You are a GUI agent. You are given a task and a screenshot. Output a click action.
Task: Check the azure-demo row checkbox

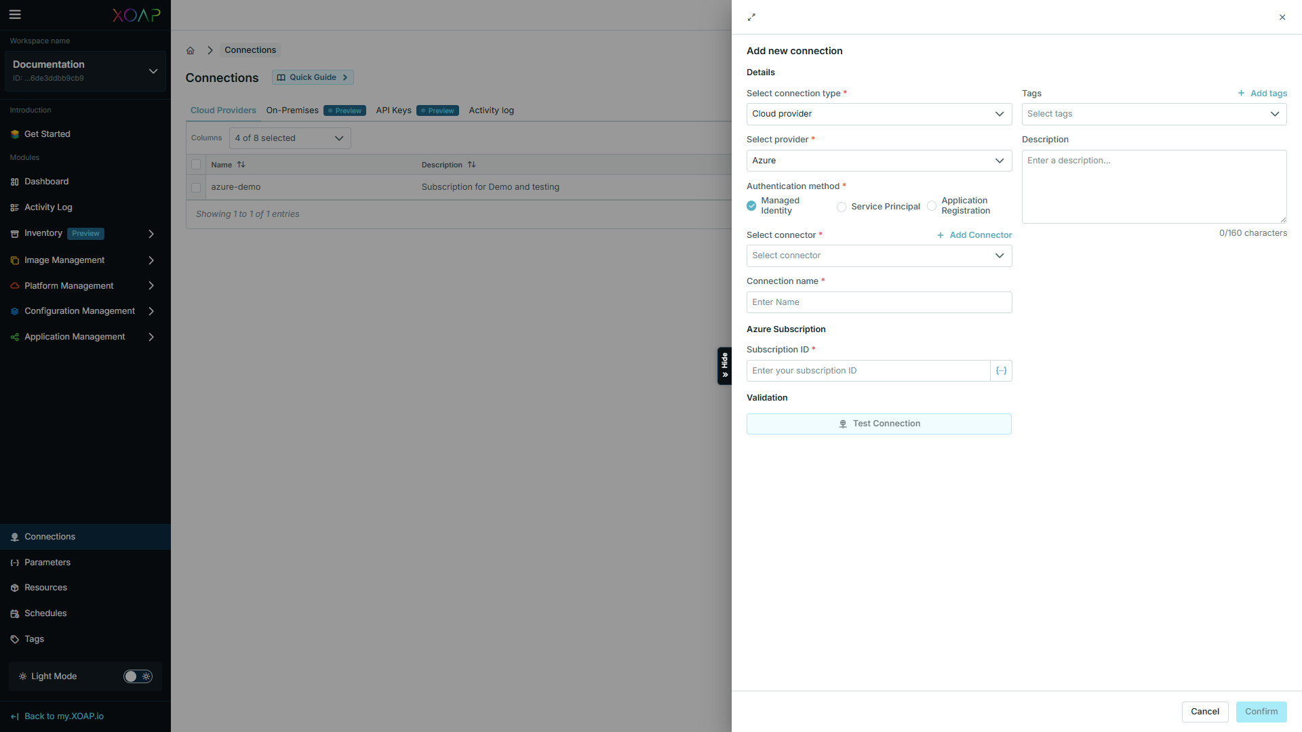[196, 187]
